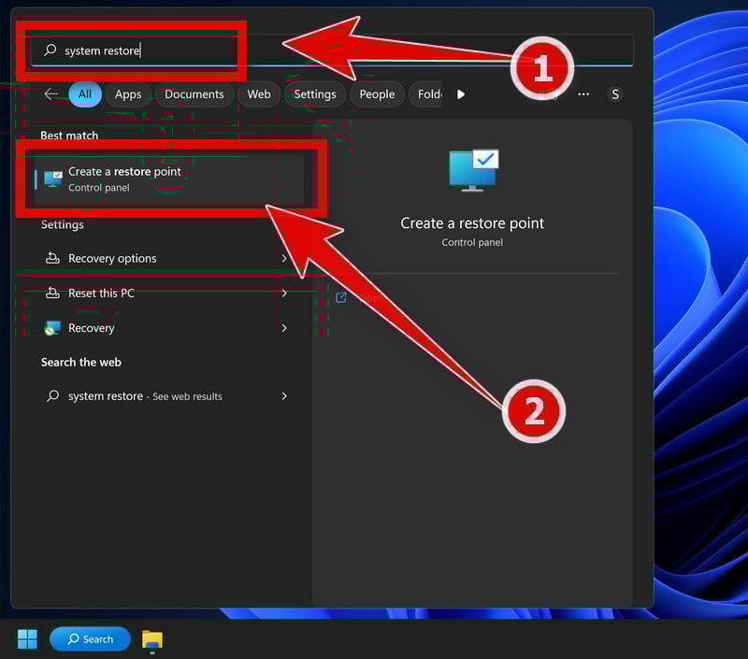The width and height of the screenshot is (748, 659).
Task: Click the magnifier icon in search box
Action: (50, 50)
